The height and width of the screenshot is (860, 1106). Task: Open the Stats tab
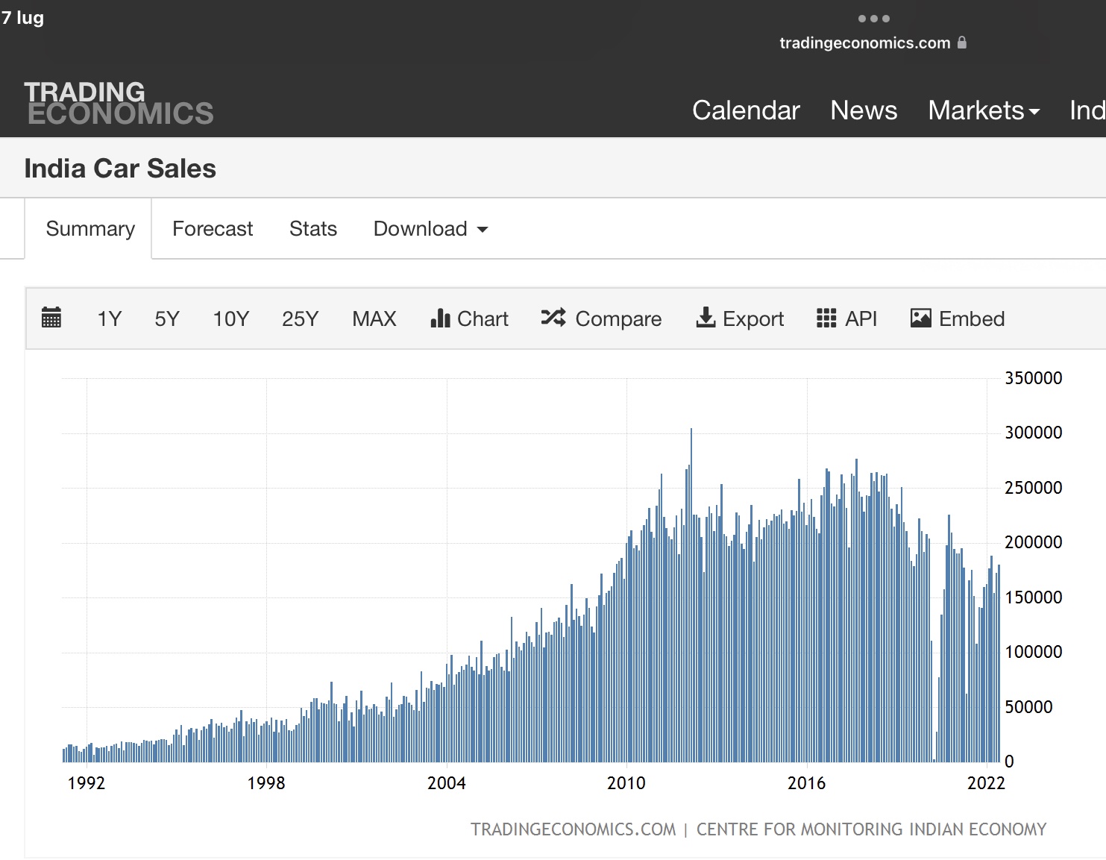[x=313, y=229]
